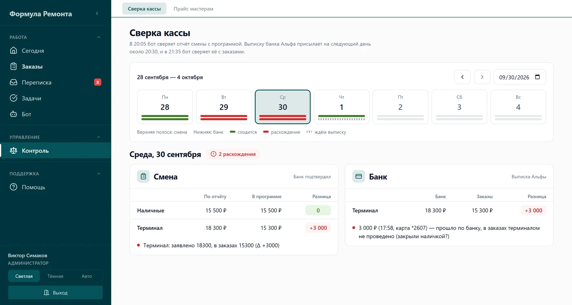Switch to Тёмная theme

click(x=55, y=276)
